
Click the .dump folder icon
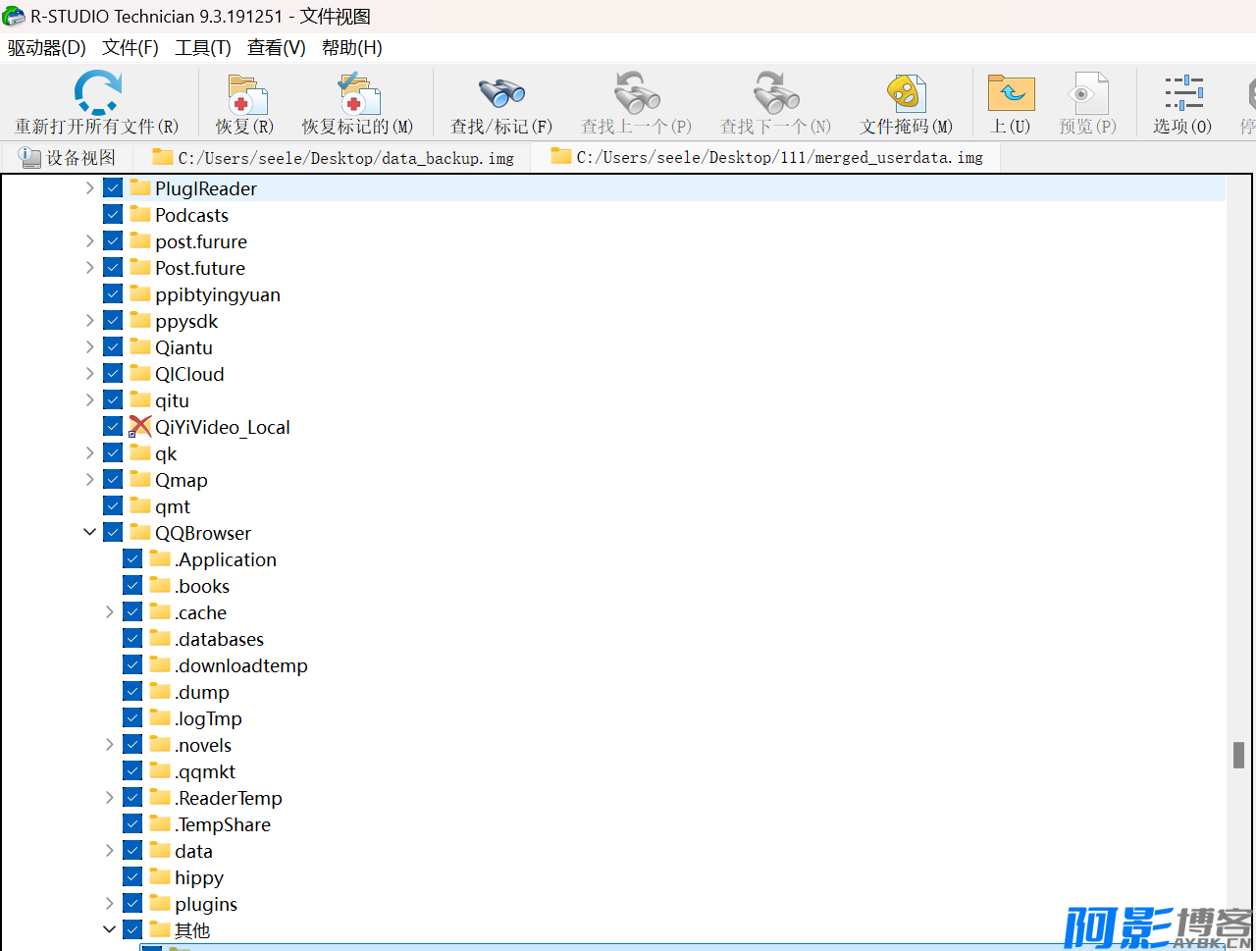coord(160,691)
